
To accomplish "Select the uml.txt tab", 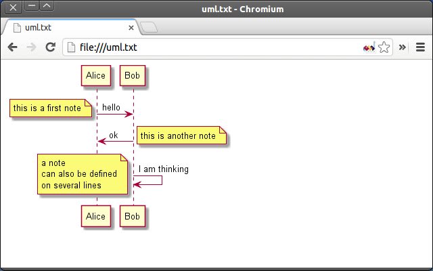I will 71,28.
